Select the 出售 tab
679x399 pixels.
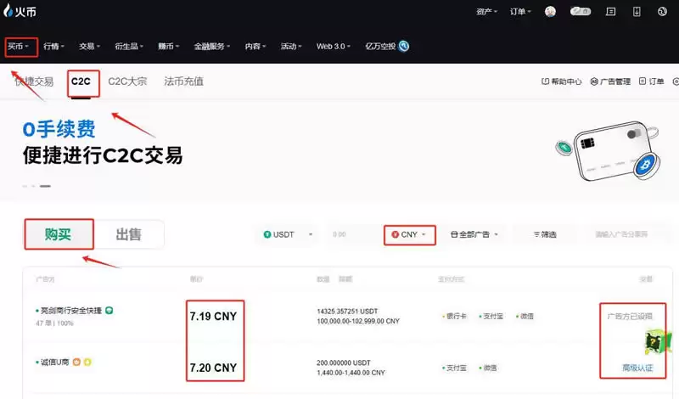(x=129, y=234)
